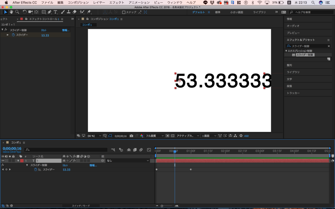The image size is (335, 209).
Task: Enable motion blur icon in timeline
Action: pyautogui.click(x=141, y=150)
